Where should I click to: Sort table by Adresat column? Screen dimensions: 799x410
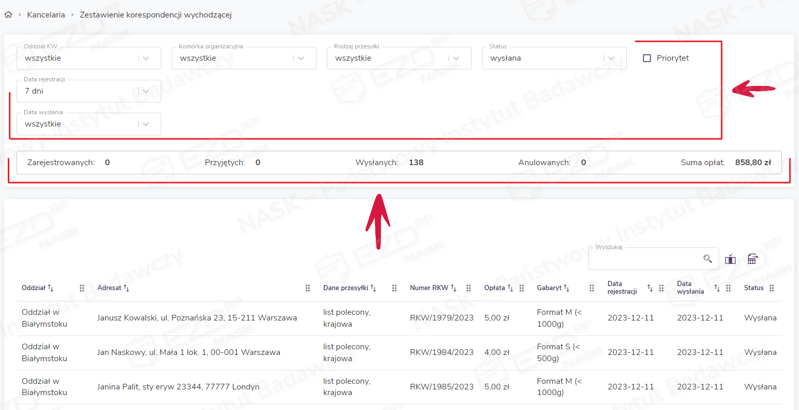point(126,288)
